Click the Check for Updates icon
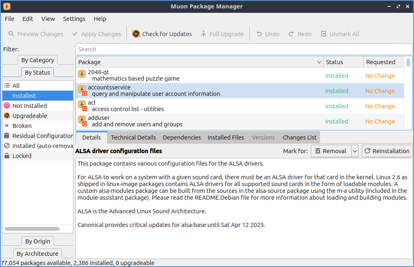The width and height of the screenshot is (414, 267). (x=136, y=34)
